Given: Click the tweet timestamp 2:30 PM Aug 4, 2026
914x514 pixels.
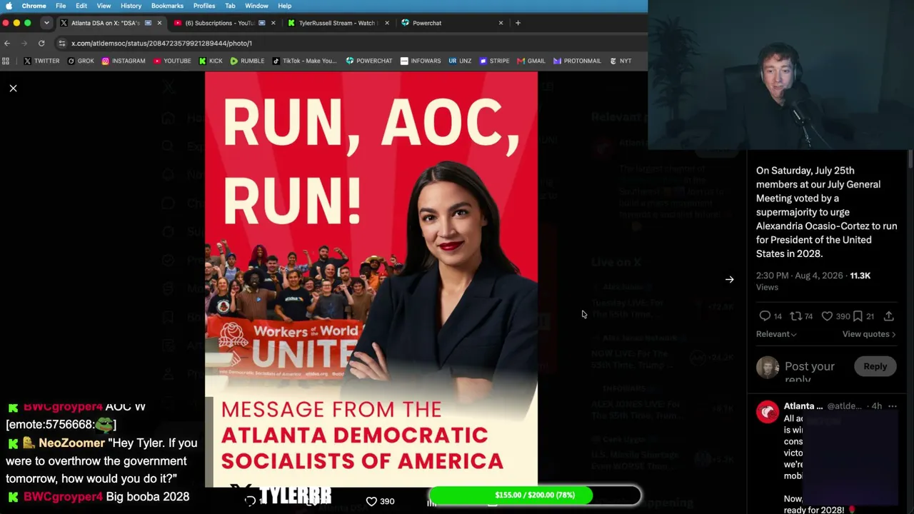Looking at the screenshot, I should point(800,276).
